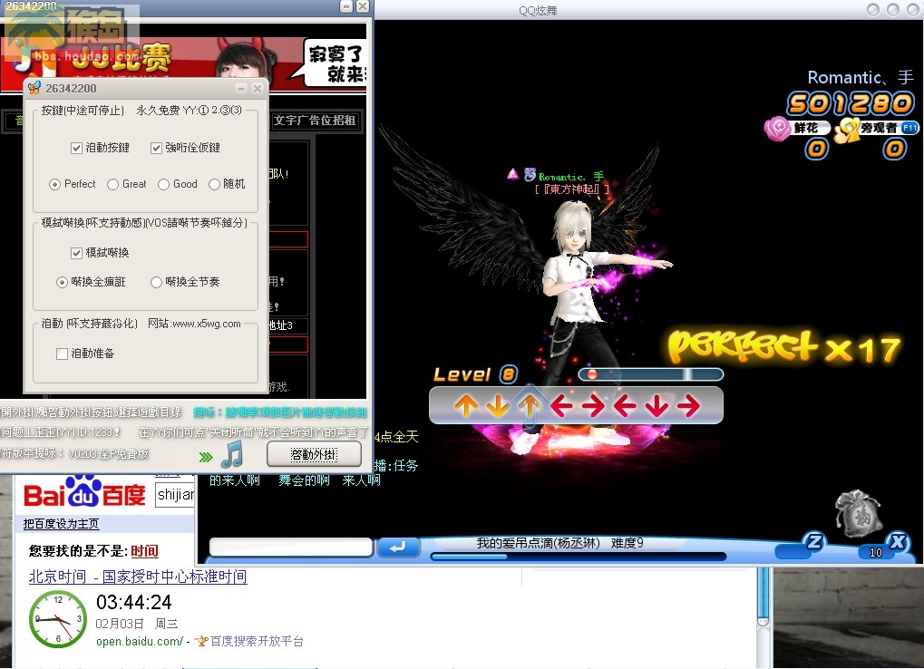Click the purple triangle icon above the character
The height and width of the screenshot is (669, 924).
point(512,174)
